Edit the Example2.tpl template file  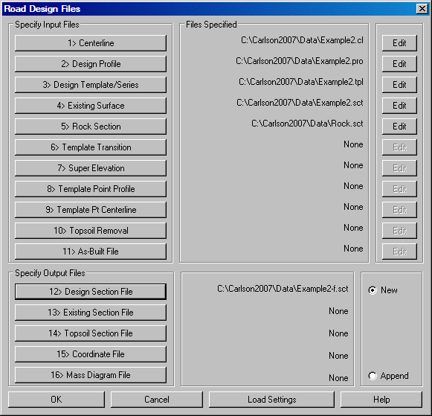tap(399, 85)
